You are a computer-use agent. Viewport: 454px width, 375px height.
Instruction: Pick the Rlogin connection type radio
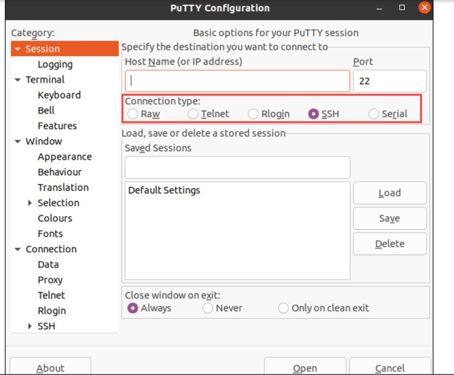[x=253, y=114]
